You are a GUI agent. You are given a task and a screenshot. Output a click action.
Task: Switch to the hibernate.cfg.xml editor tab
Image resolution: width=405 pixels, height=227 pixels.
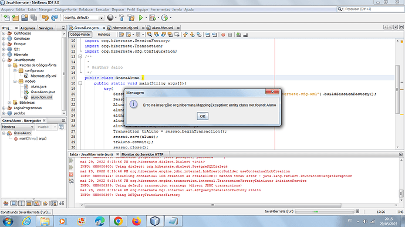(125, 28)
